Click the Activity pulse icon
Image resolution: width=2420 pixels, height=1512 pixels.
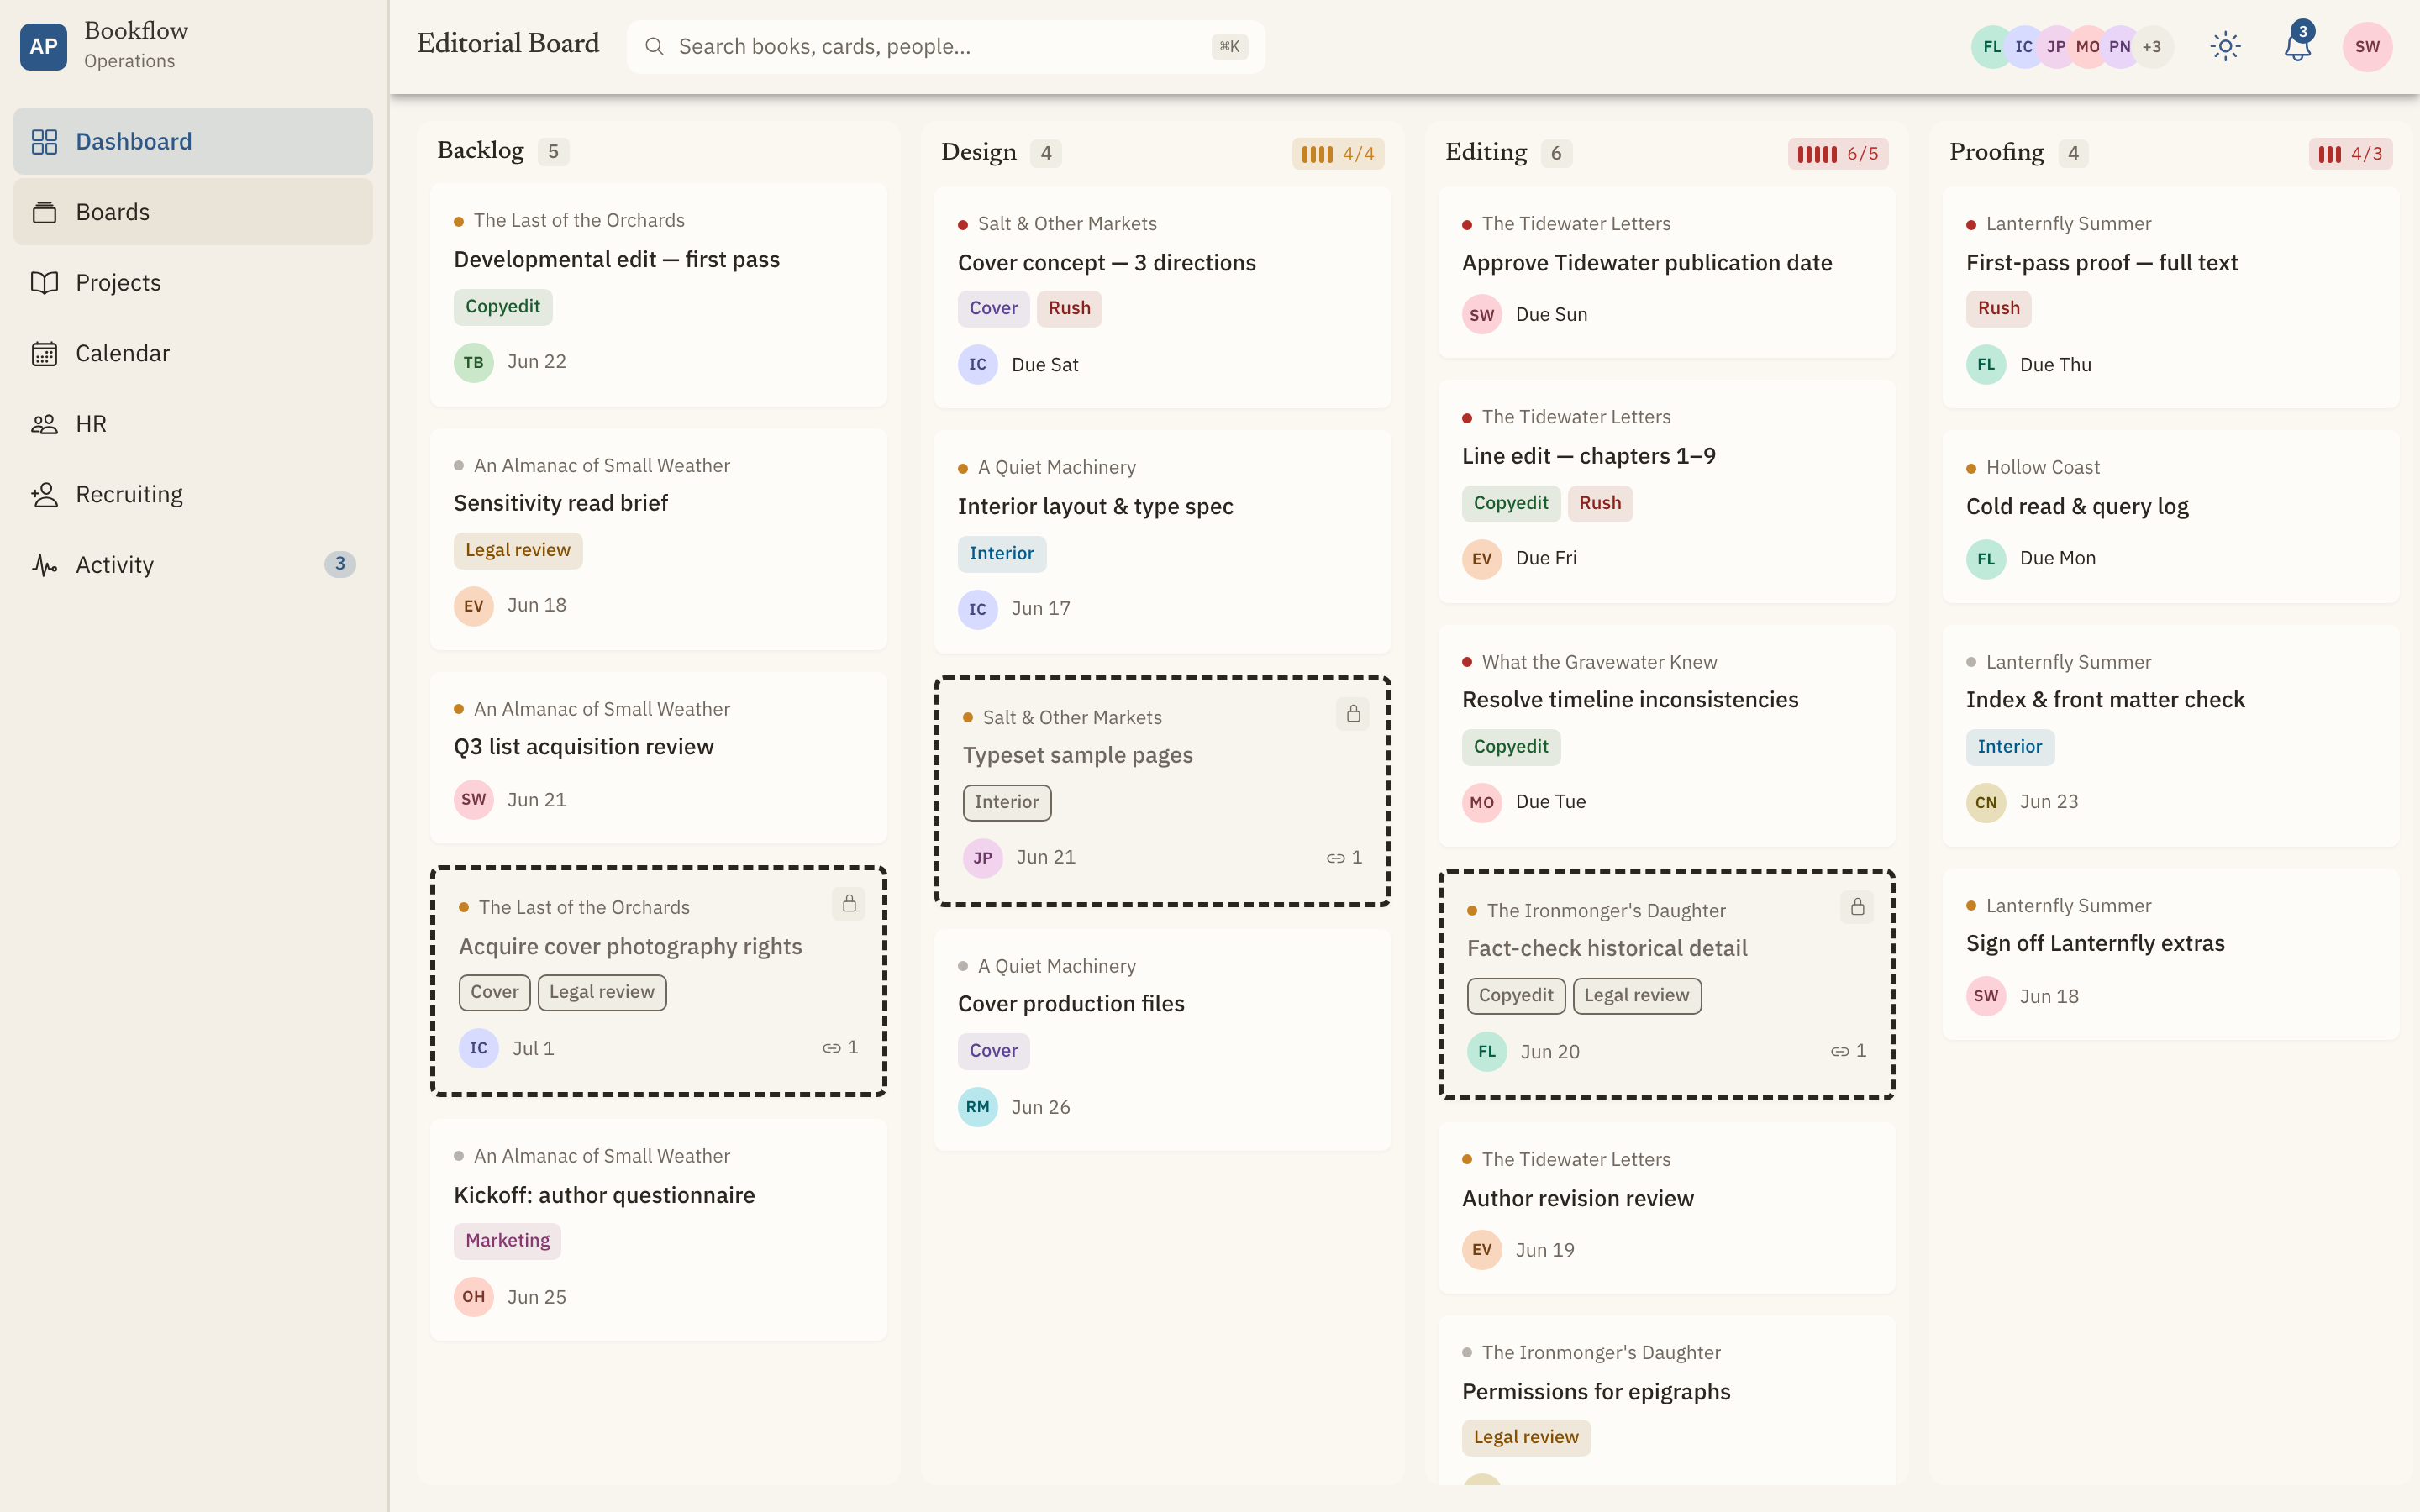coord(44,565)
